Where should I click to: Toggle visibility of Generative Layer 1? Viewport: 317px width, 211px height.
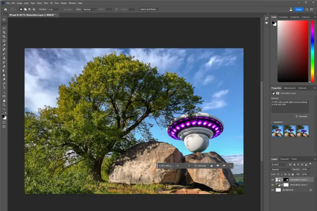(x=272, y=185)
